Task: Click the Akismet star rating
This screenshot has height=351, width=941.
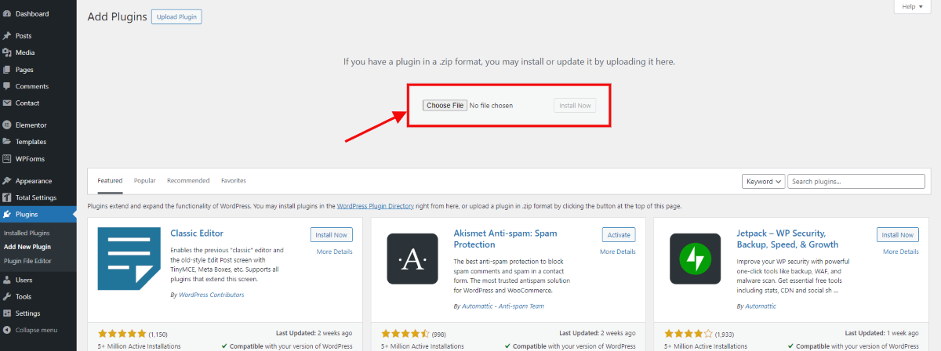Action: pos(405,334)
